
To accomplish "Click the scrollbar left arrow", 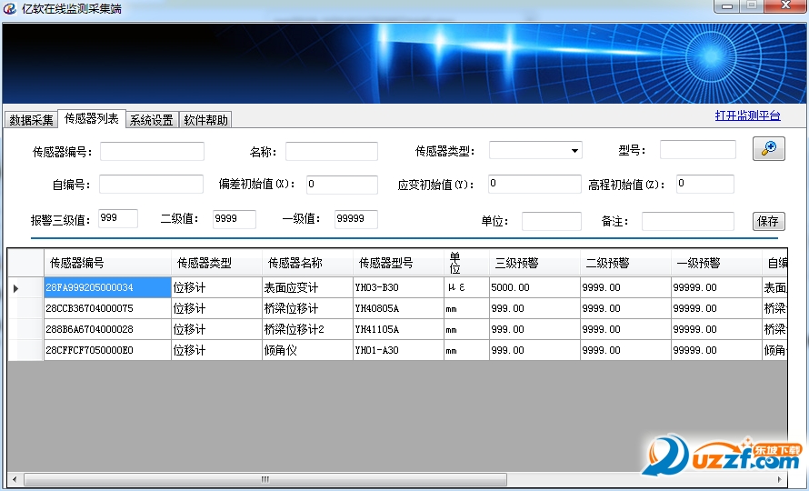I will [15, 479].
